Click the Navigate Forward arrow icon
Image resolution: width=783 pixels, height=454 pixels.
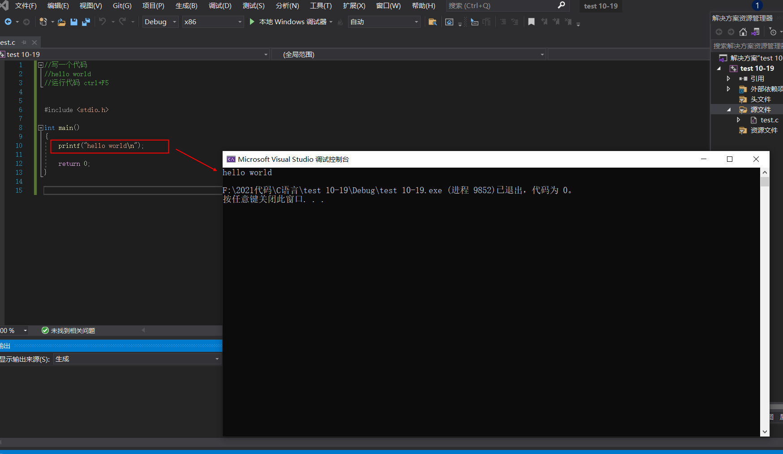pos(26,22)
